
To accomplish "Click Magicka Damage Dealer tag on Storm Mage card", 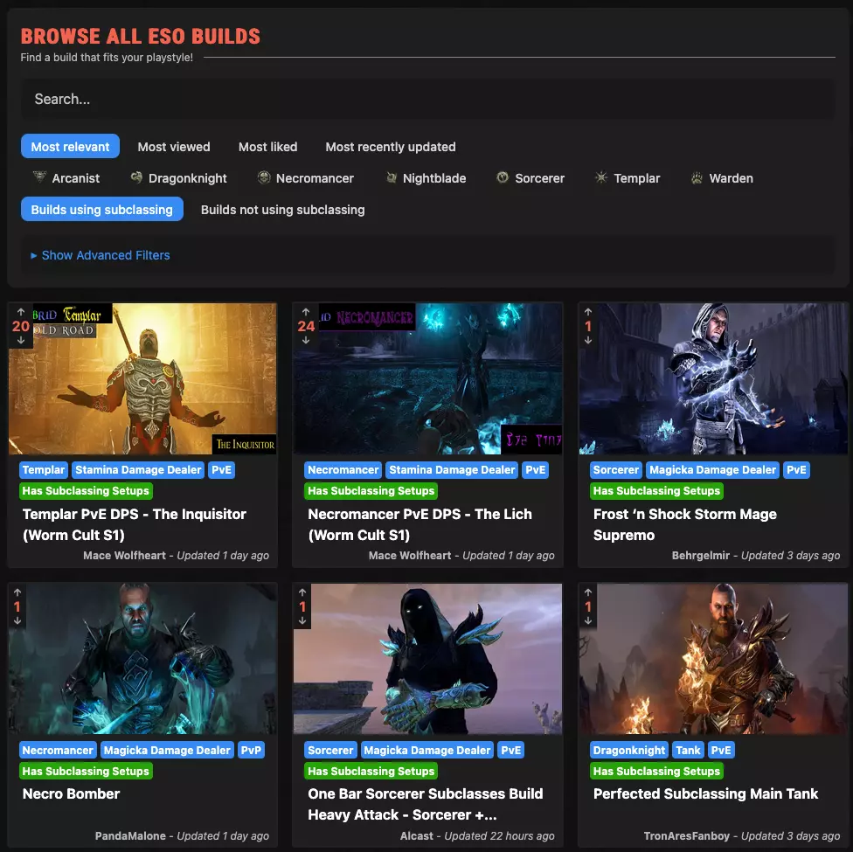I will pyautogui.click(x=712, y=469).
